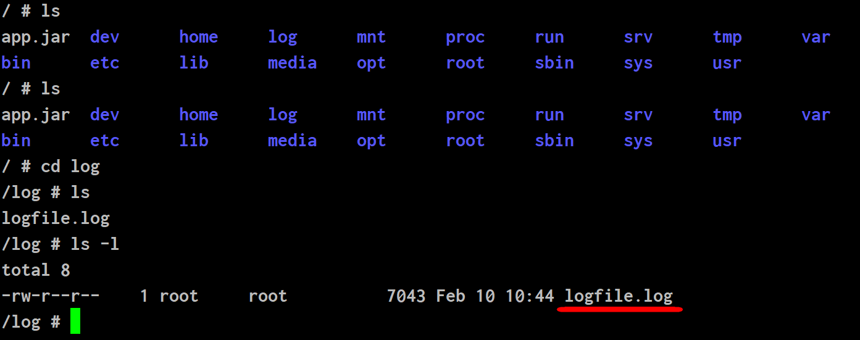This screenshot has width=860, height=340.
Task: Click the 'total 8' line
Action: coord(36,270)
